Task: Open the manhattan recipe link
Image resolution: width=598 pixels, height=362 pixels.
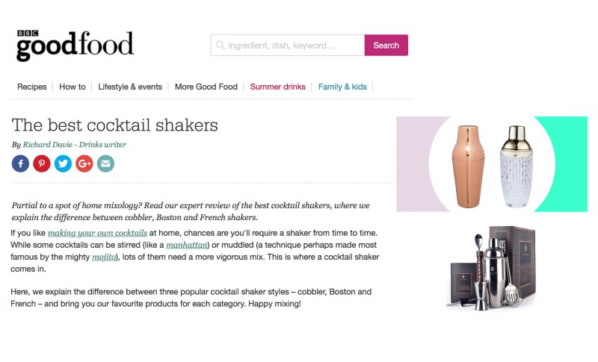Action: click(x=186, y=245)
